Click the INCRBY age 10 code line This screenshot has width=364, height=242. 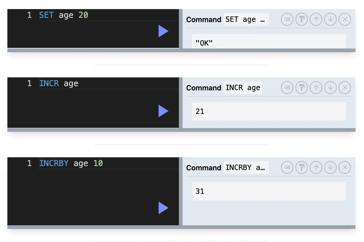coord(109,163)
